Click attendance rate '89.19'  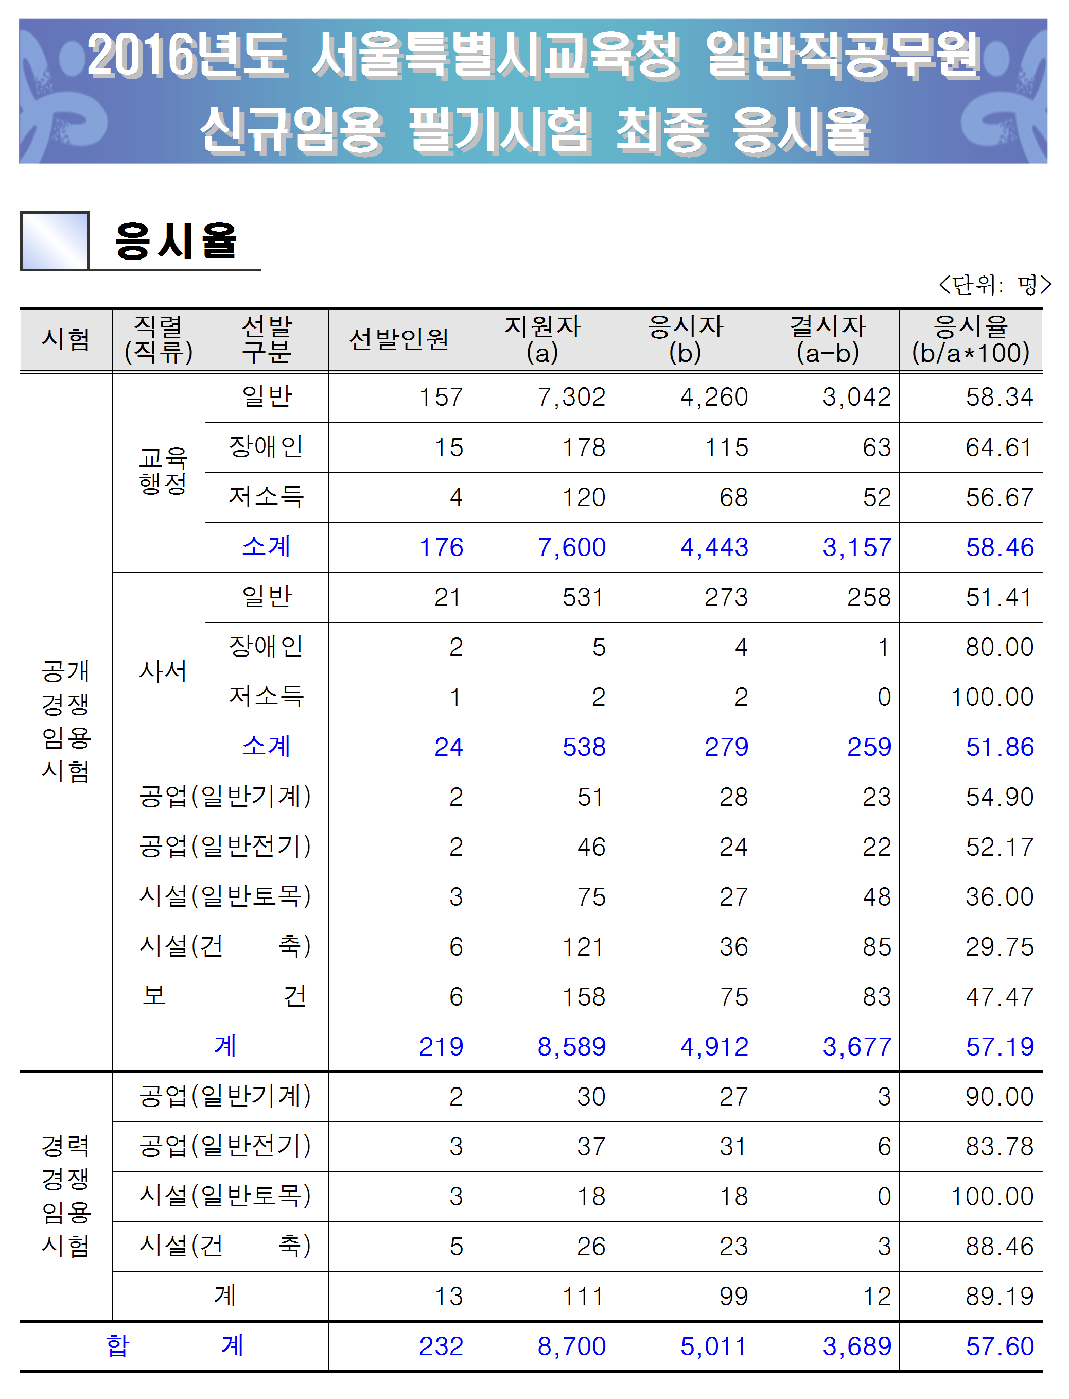pyautogui.click(x=1000, y=1297)
